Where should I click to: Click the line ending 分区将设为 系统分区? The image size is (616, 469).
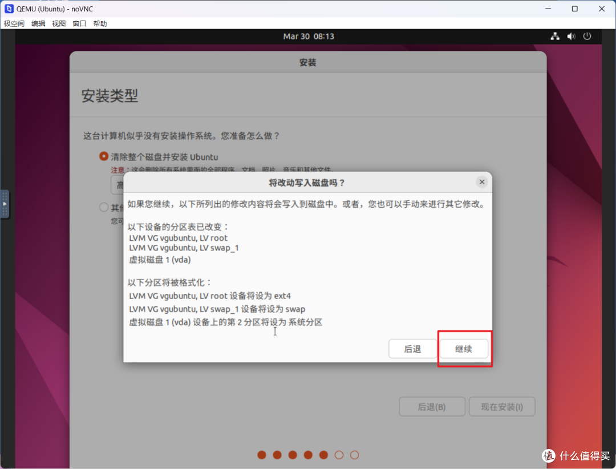(226, 322)
